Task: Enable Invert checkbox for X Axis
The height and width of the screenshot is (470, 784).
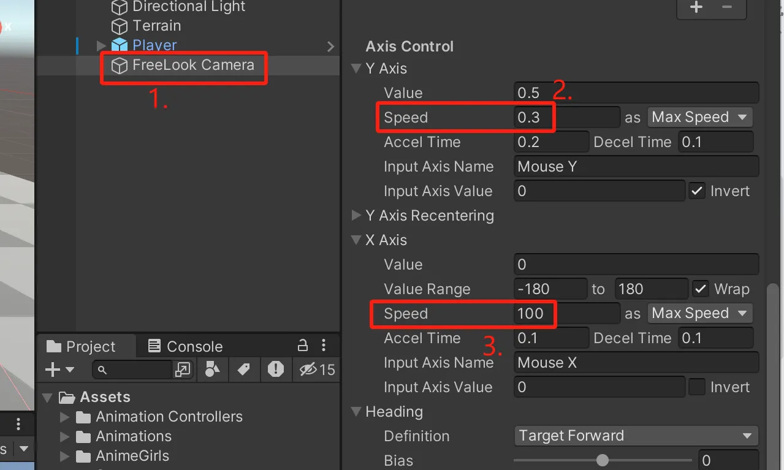Action: [697, 387]
